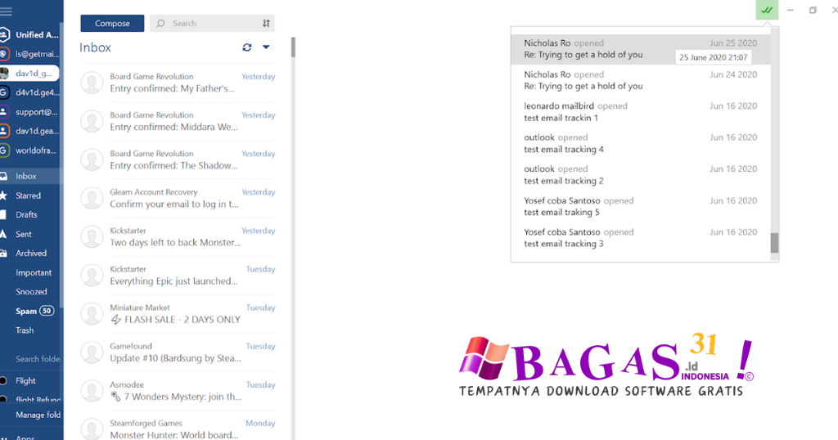Refresh the Inbox with sync icon
Viewport: 838px width, 440px height.
tap(247, 47)
